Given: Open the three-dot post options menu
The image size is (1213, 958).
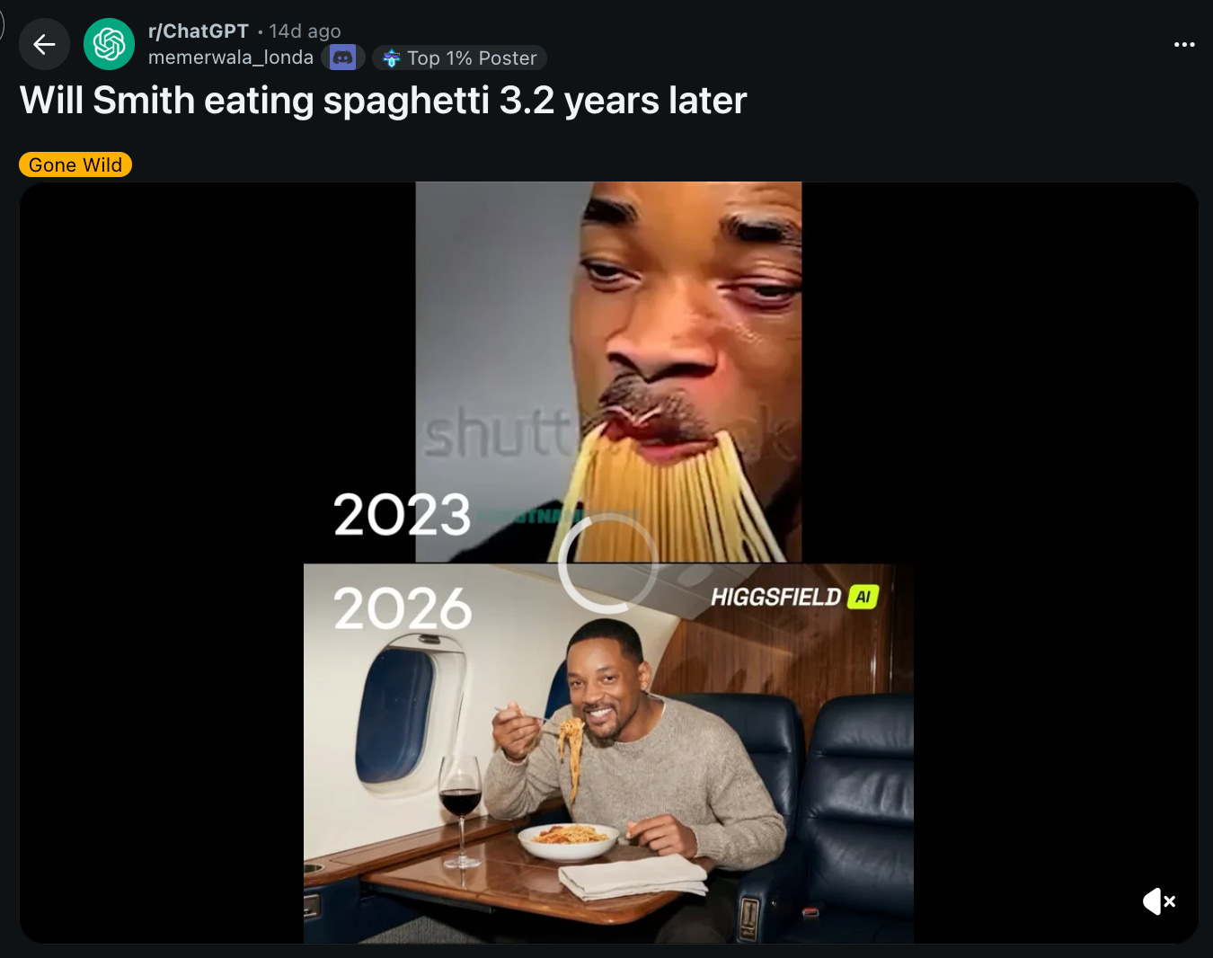Looking at the screenshot, I should (1184, 44).
